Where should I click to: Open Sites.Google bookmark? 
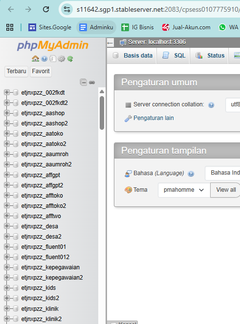50,27
